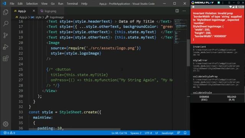Screen dimensions: 245x138
Task: Open the notifications bell in status bar
Action: tap(185, 133)
